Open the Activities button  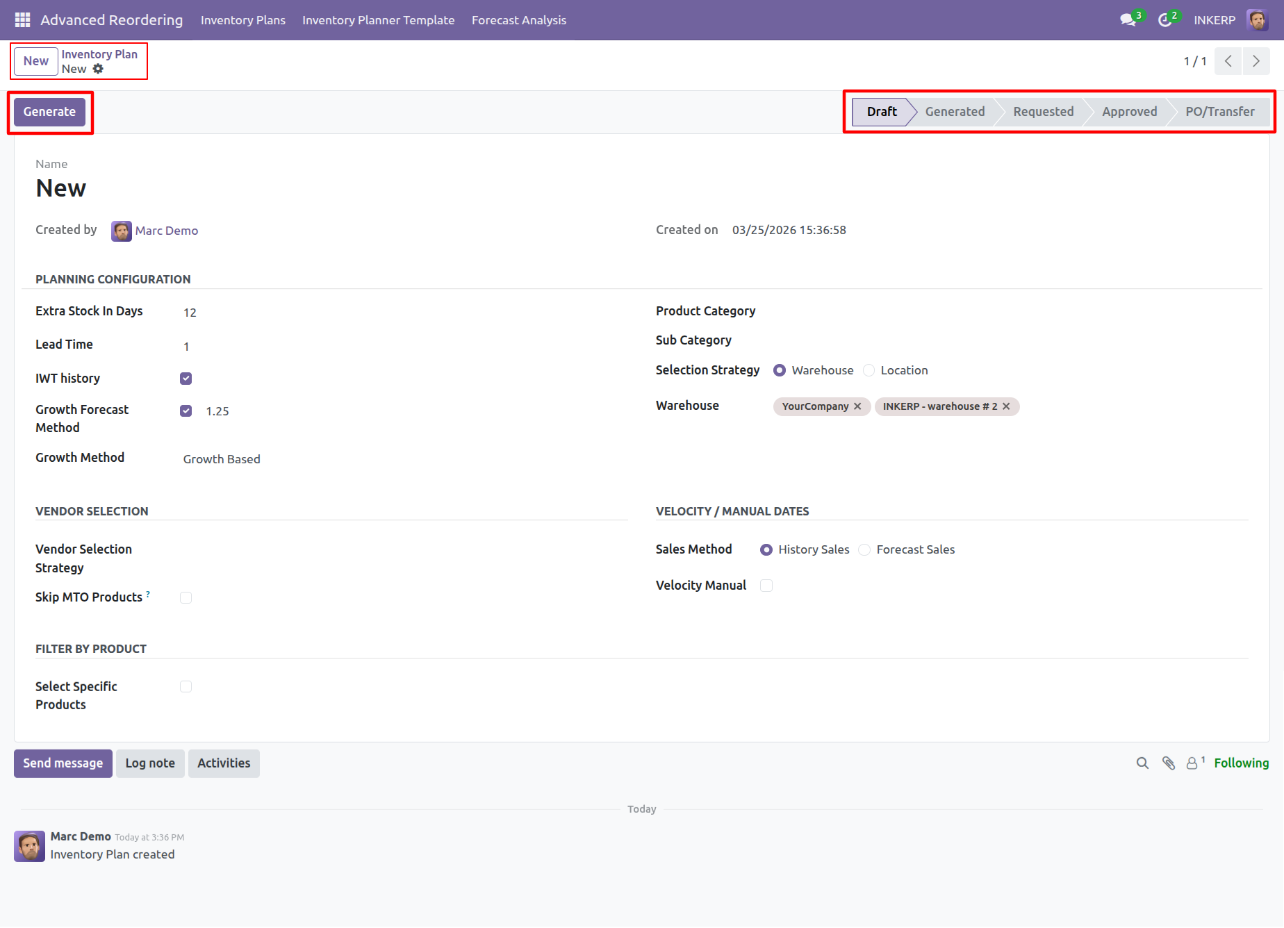[224, 763]
